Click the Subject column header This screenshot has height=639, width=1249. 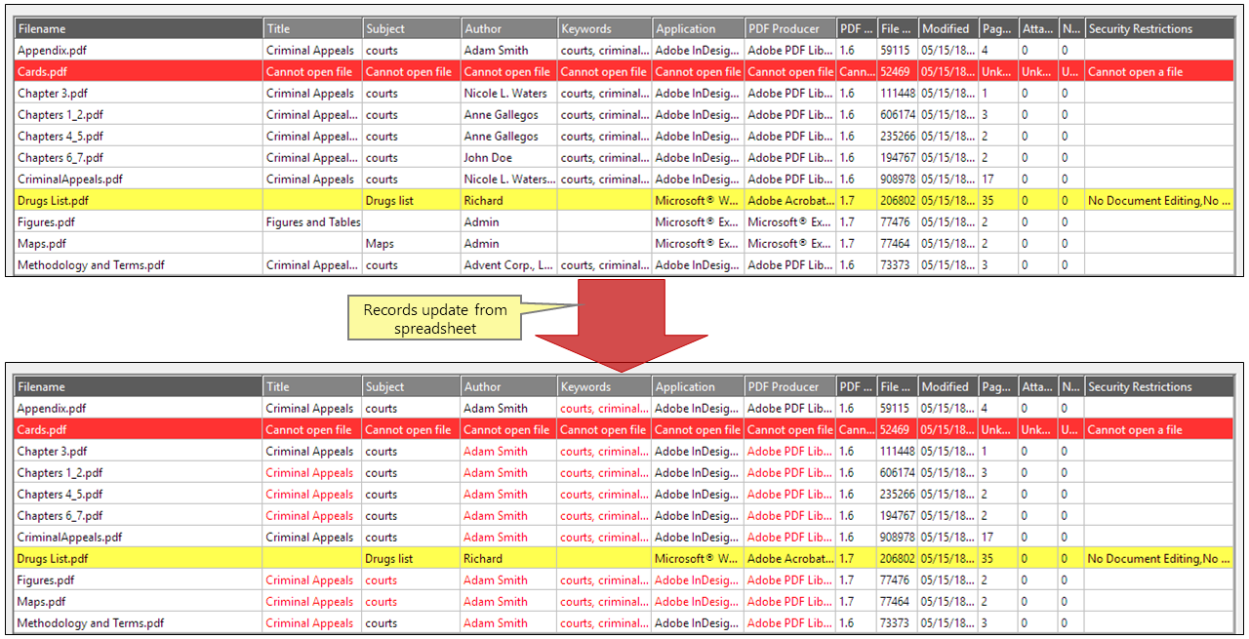click(410, 28)
